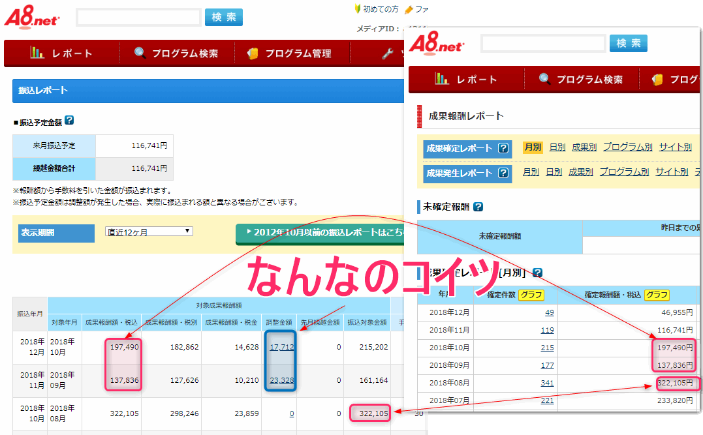703x435 pixels.
Task: Click the beginner mark icon for 初めての方
Action: 358,9
